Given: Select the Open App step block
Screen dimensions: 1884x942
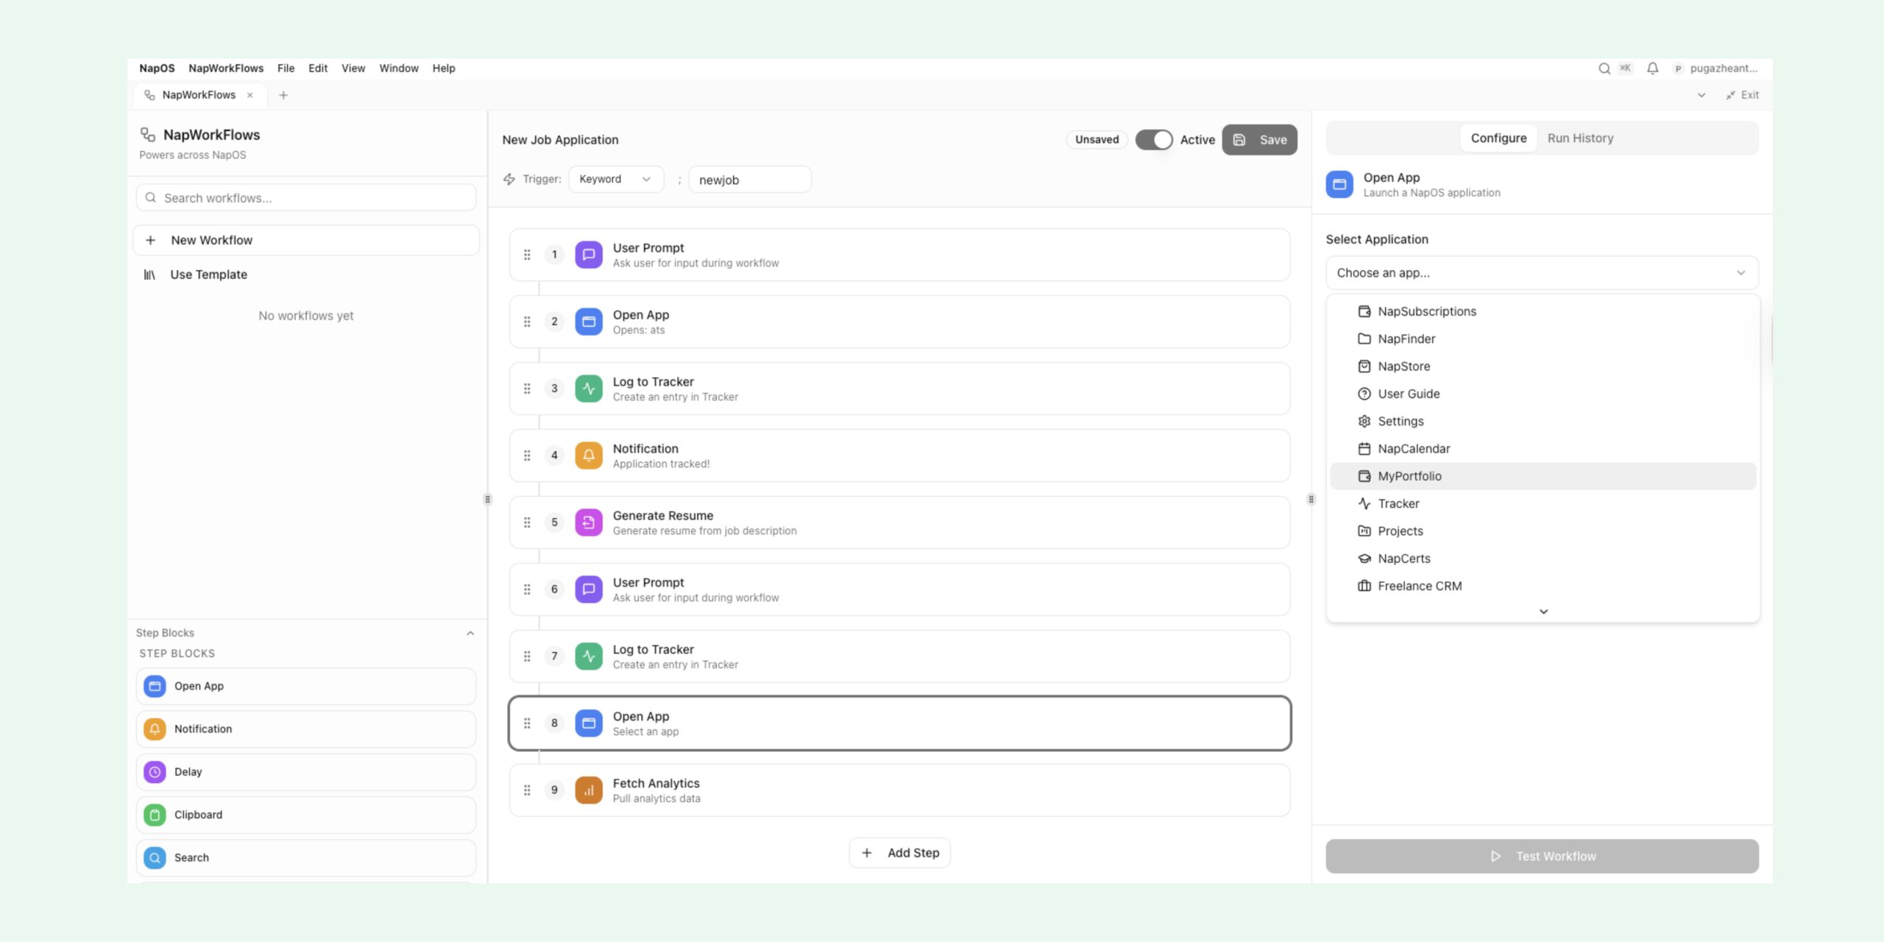Looking at the screenshot, I should pos(305,685).
